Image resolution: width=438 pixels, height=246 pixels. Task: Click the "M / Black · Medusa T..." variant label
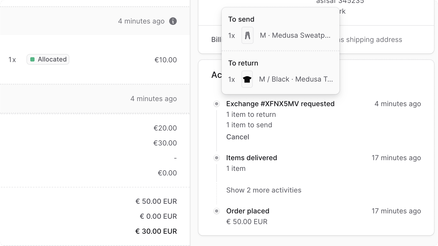(x=296, y=79)
